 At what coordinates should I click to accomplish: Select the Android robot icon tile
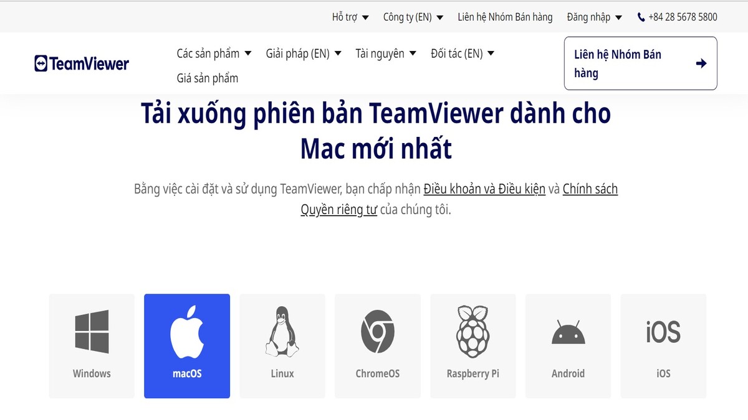568,346
